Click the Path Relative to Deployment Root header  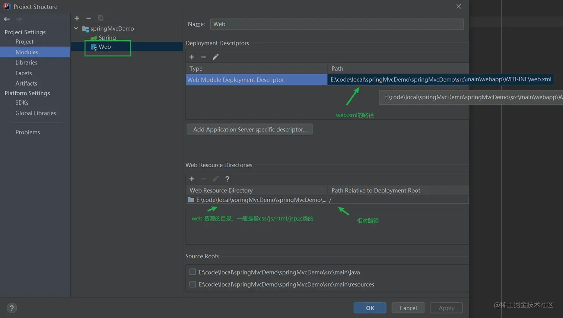(x=398, y=190)
